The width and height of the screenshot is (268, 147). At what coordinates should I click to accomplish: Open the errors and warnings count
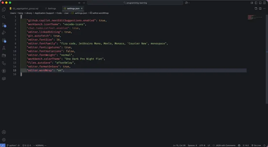tap(26, 145)
